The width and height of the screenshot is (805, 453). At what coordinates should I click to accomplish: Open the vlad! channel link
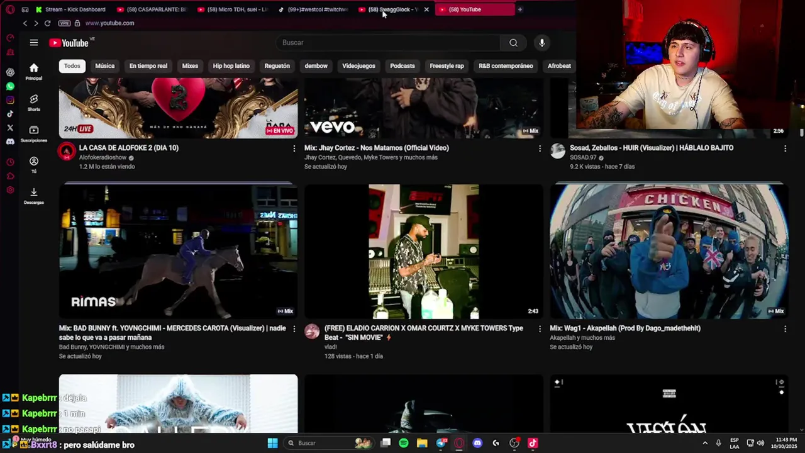331,347
